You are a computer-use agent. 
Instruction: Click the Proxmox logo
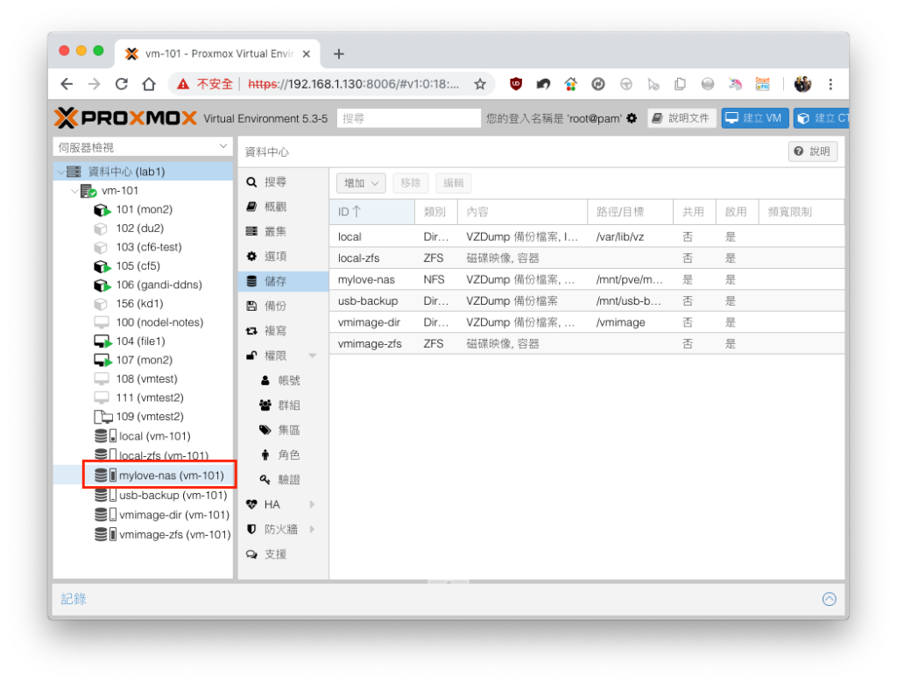pos(125,118)
